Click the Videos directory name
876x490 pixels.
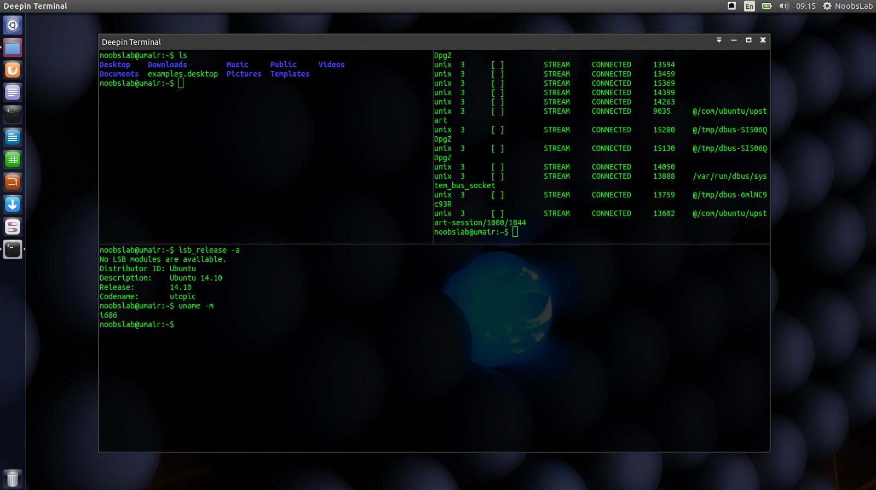332,65
